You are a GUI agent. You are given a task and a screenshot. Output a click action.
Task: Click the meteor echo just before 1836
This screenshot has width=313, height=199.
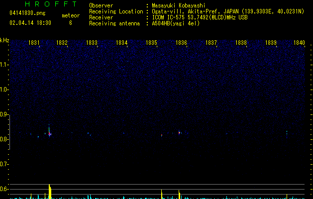point(179,132)
